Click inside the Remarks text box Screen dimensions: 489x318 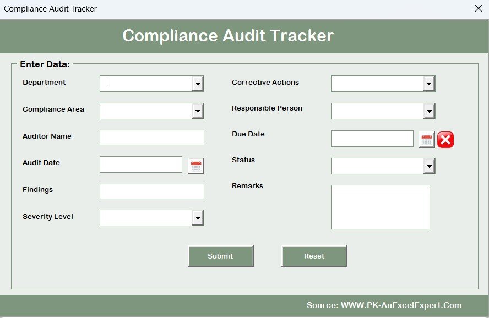[381, 207]
